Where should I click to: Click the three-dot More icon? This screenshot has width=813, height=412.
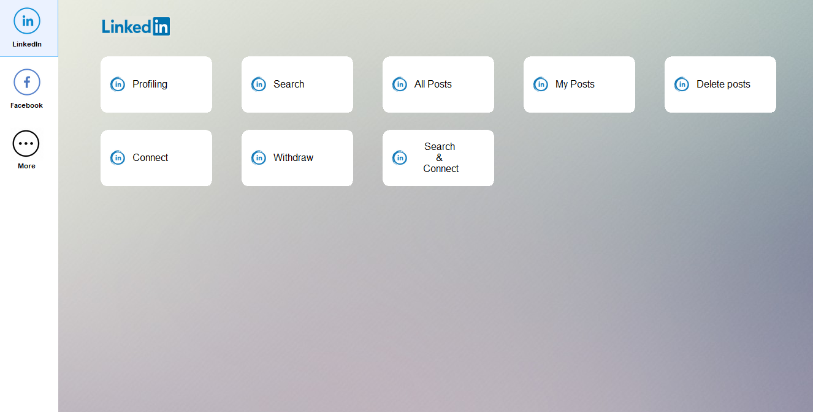pyautogui.click(x=26, y=143)
